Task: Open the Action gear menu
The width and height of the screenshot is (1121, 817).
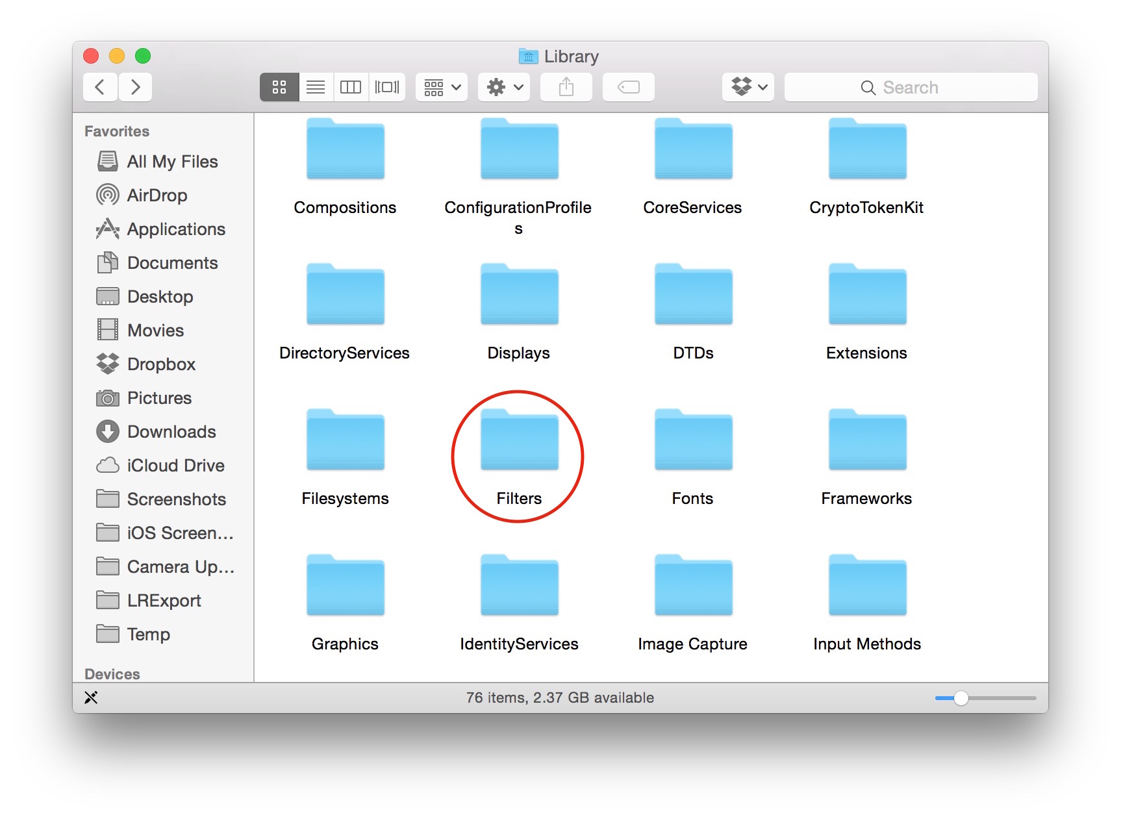Action: click(505, 87)
